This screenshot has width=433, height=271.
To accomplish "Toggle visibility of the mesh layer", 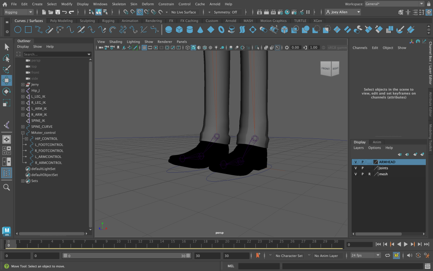I will click(x=356, y=174).
